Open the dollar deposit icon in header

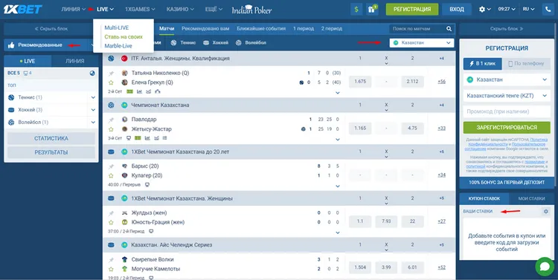click(356, 10)
